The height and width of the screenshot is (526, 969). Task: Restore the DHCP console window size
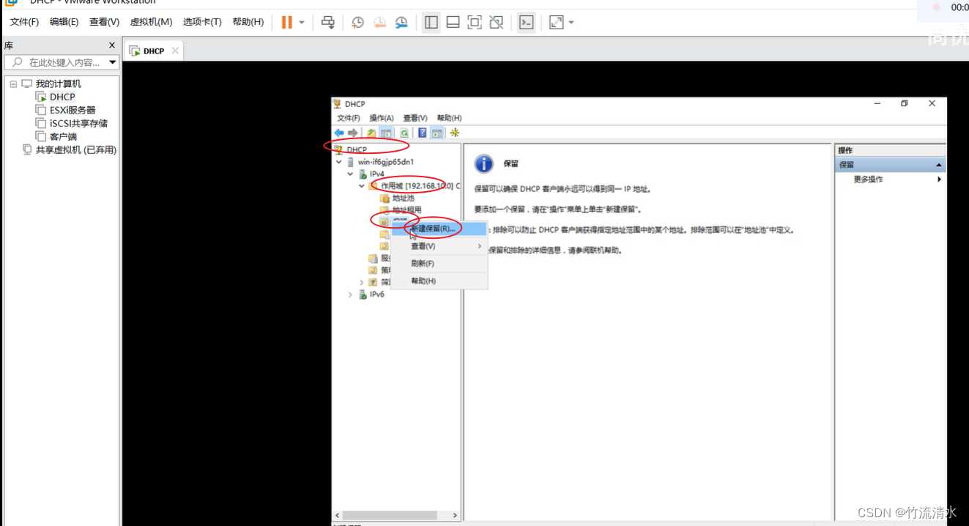[905, 104]
